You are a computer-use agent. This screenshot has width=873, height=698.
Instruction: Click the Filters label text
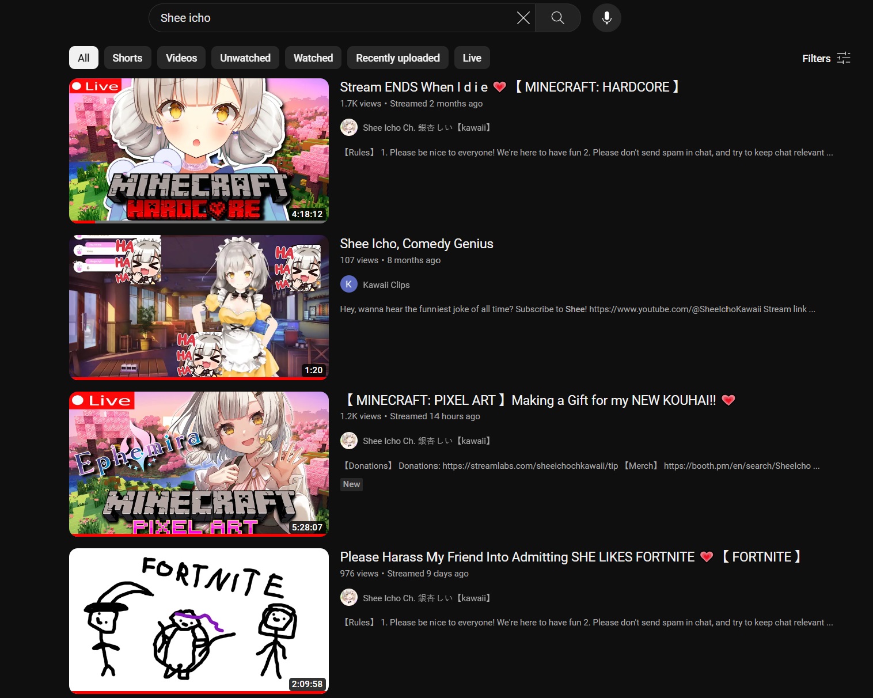[x=816, y=58]
